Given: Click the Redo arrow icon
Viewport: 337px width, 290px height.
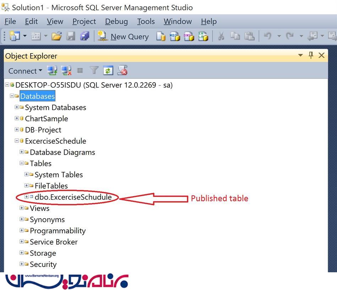Looking at the screenshot, I should click(290, 36).
